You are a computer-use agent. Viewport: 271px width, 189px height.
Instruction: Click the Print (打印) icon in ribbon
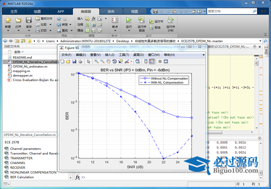pyautogui.click(x=38, y=31)
